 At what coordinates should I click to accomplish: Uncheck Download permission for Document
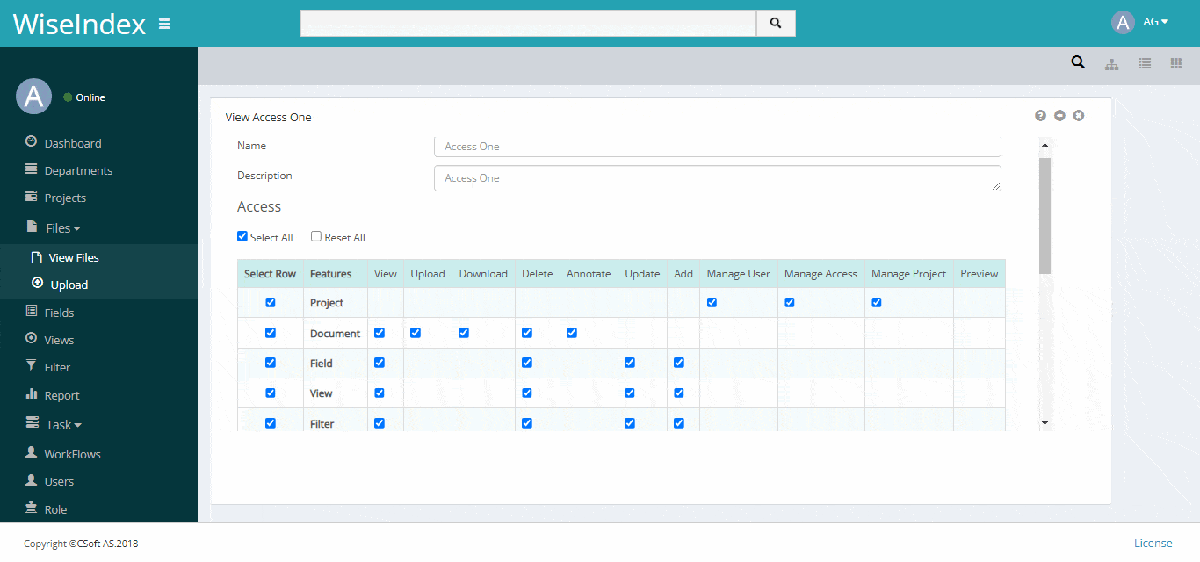coord(463,332)
